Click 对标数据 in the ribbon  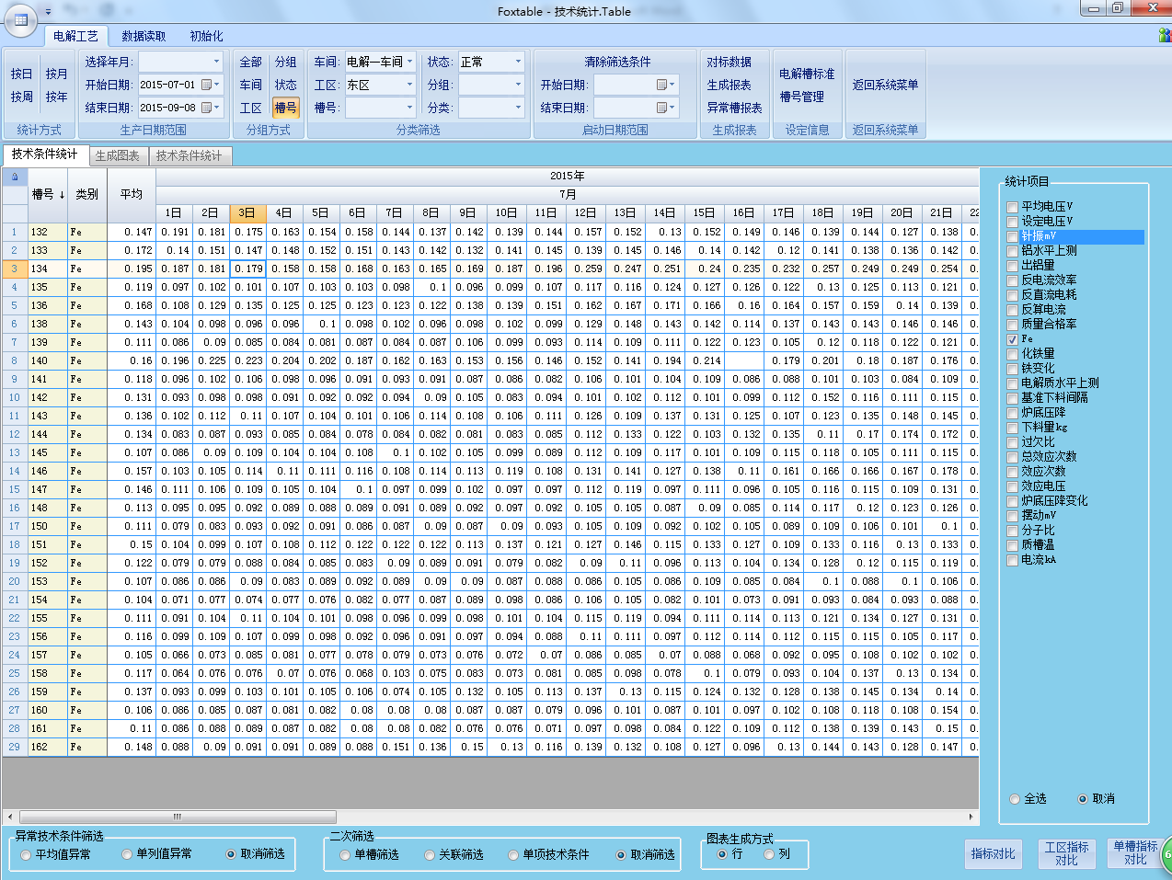pos(729,62)
